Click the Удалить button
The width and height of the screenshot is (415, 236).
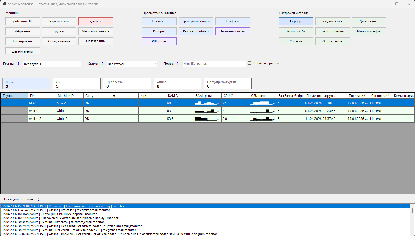pyautogui.click(x=95, y=21)
